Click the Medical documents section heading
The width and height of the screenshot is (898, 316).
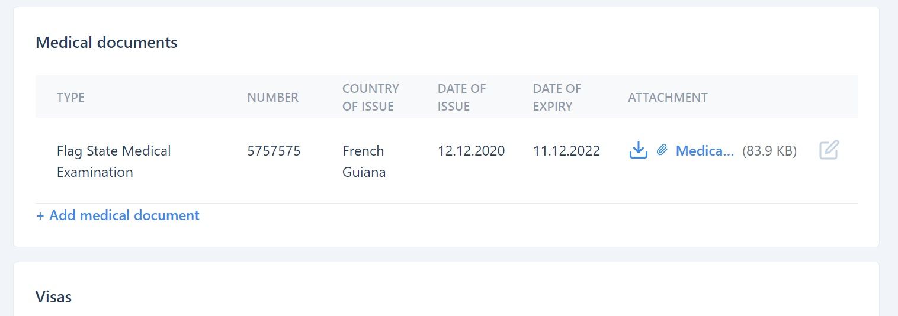click(107, 43)
